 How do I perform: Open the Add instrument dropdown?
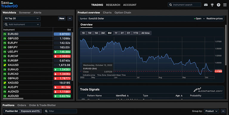pos(22,24)
